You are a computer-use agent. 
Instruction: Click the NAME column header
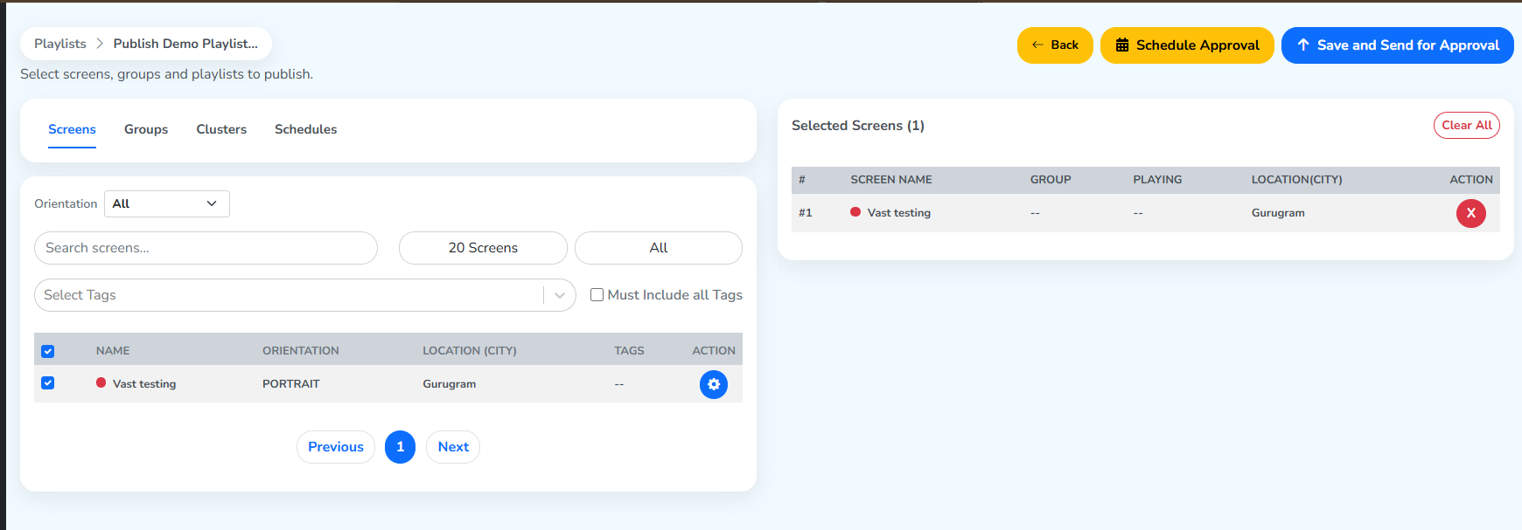[113, 351]
